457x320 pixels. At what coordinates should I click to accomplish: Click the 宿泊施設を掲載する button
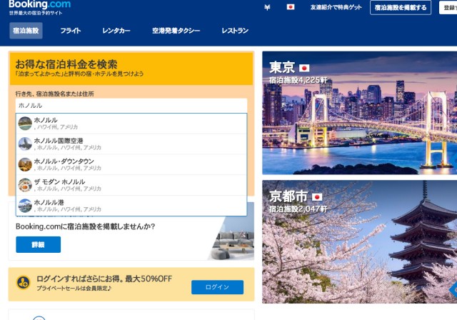tap(401, 8)
